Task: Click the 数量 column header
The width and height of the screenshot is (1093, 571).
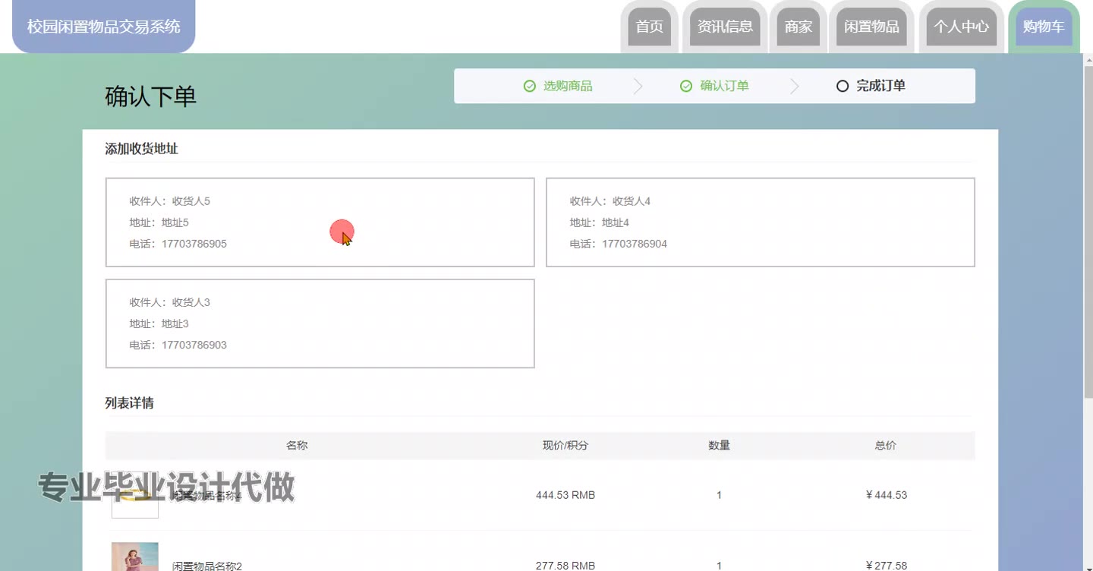Action: coord(719,446)
